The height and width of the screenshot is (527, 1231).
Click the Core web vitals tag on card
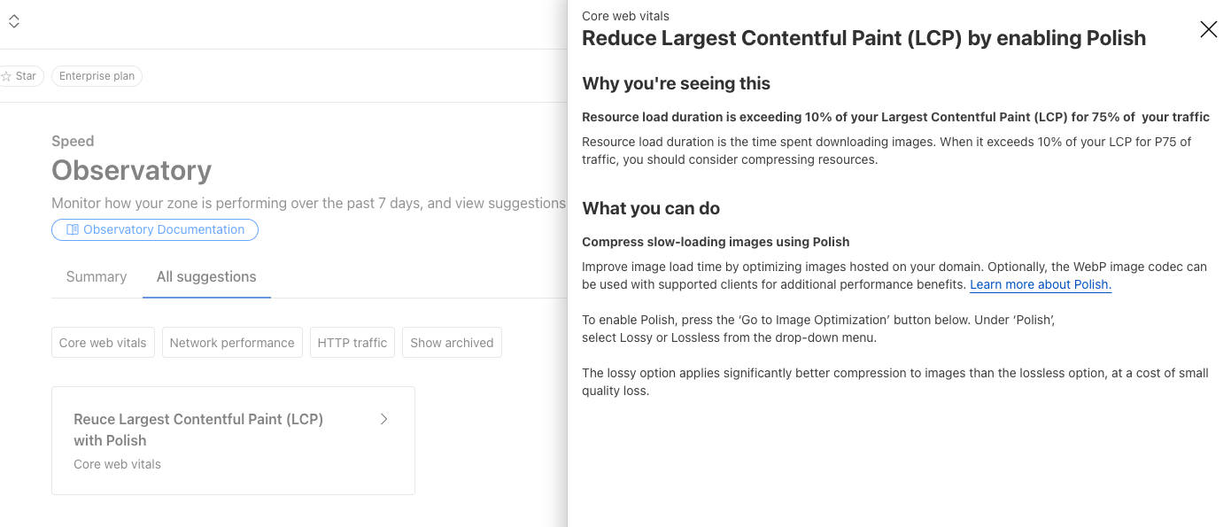pos(117,464)
